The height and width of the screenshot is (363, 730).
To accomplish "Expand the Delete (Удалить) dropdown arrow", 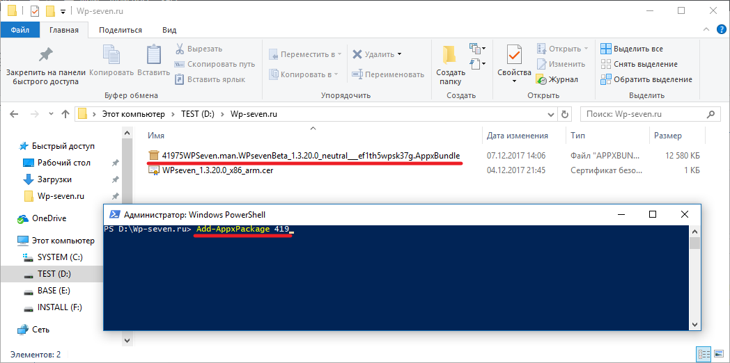I will click(x=399, y=54).
